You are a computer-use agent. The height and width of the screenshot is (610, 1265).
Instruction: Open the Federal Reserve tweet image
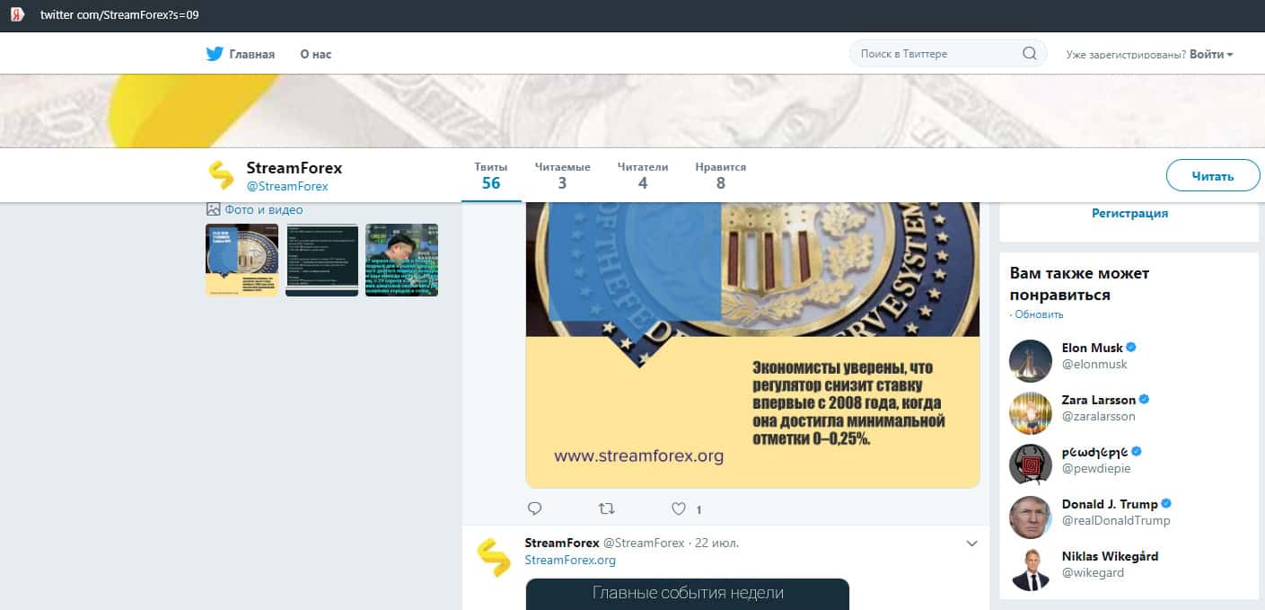(752, 345)
